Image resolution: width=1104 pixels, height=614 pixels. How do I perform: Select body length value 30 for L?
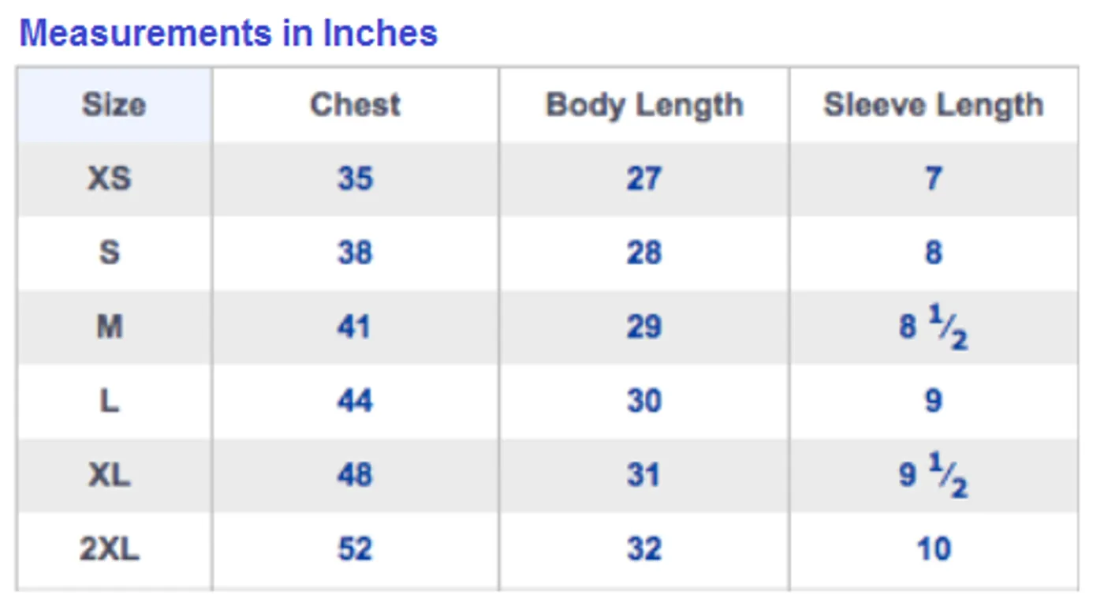pyautogui.click(x=643, y=401)
